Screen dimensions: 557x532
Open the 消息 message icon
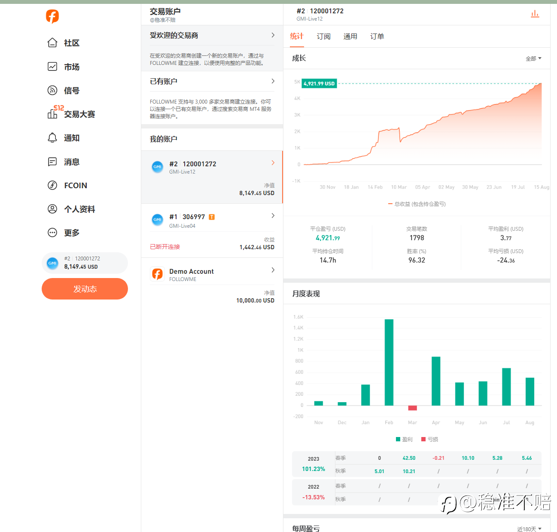tap(52, 162)
